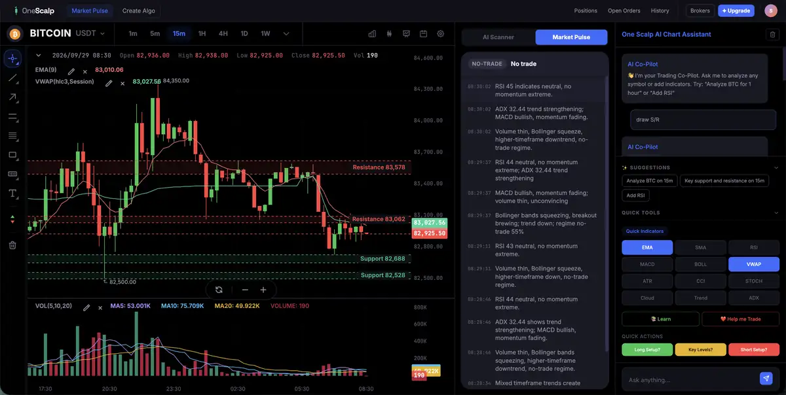Edit the EMA(9) indicator pencil

(71, 71)
